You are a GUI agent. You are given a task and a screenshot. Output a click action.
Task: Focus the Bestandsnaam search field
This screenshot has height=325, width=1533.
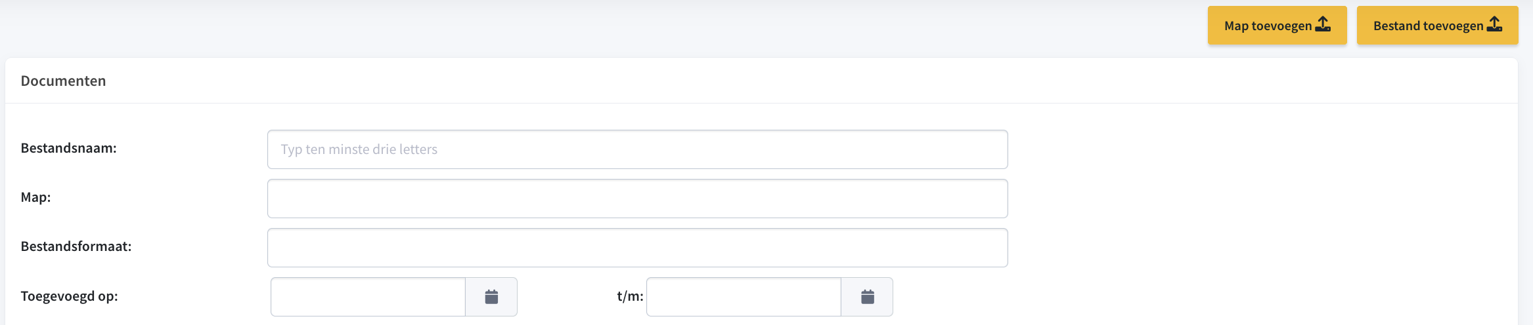[x=637, y=149]
